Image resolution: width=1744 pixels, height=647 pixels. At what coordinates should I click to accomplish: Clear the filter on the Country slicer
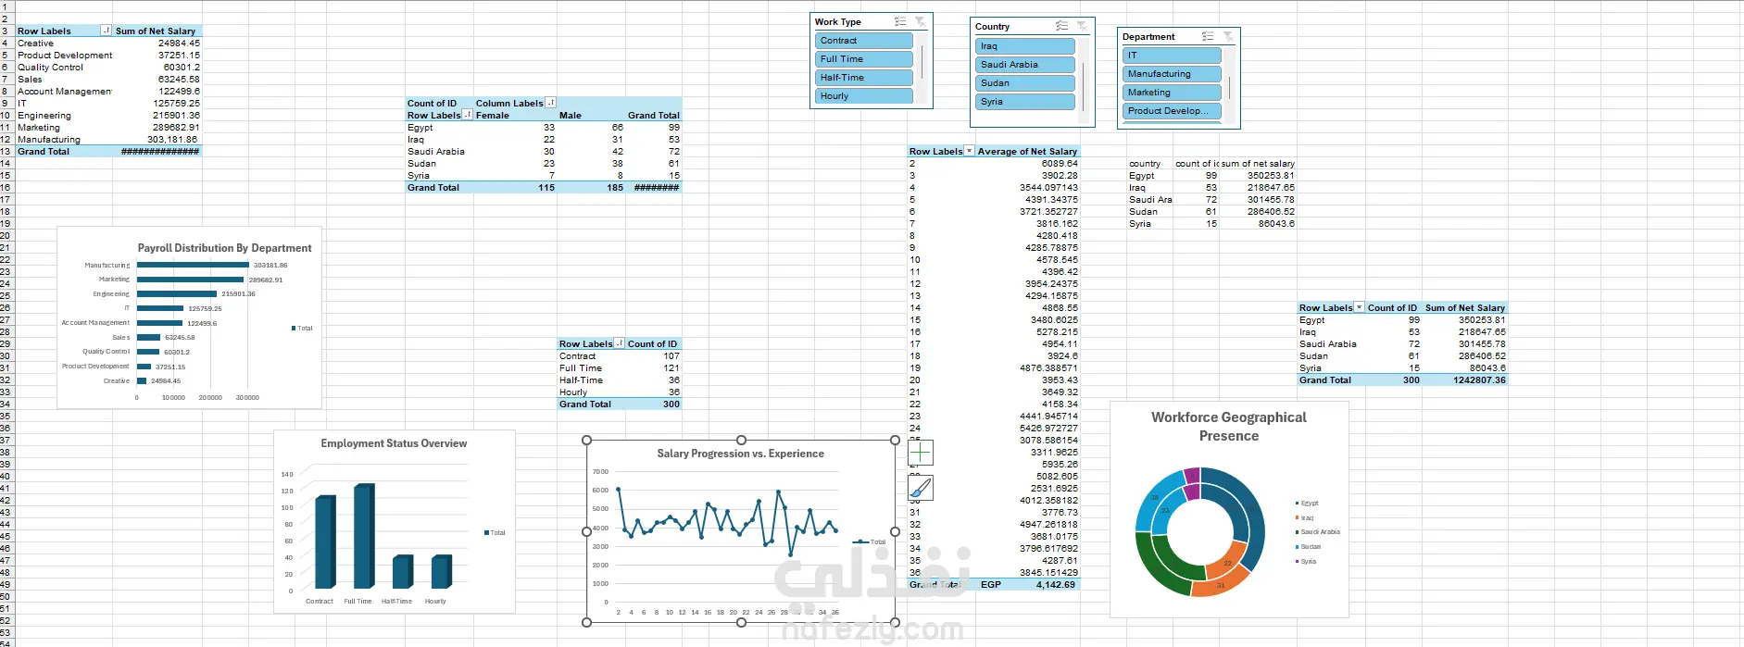(1081, 26)
